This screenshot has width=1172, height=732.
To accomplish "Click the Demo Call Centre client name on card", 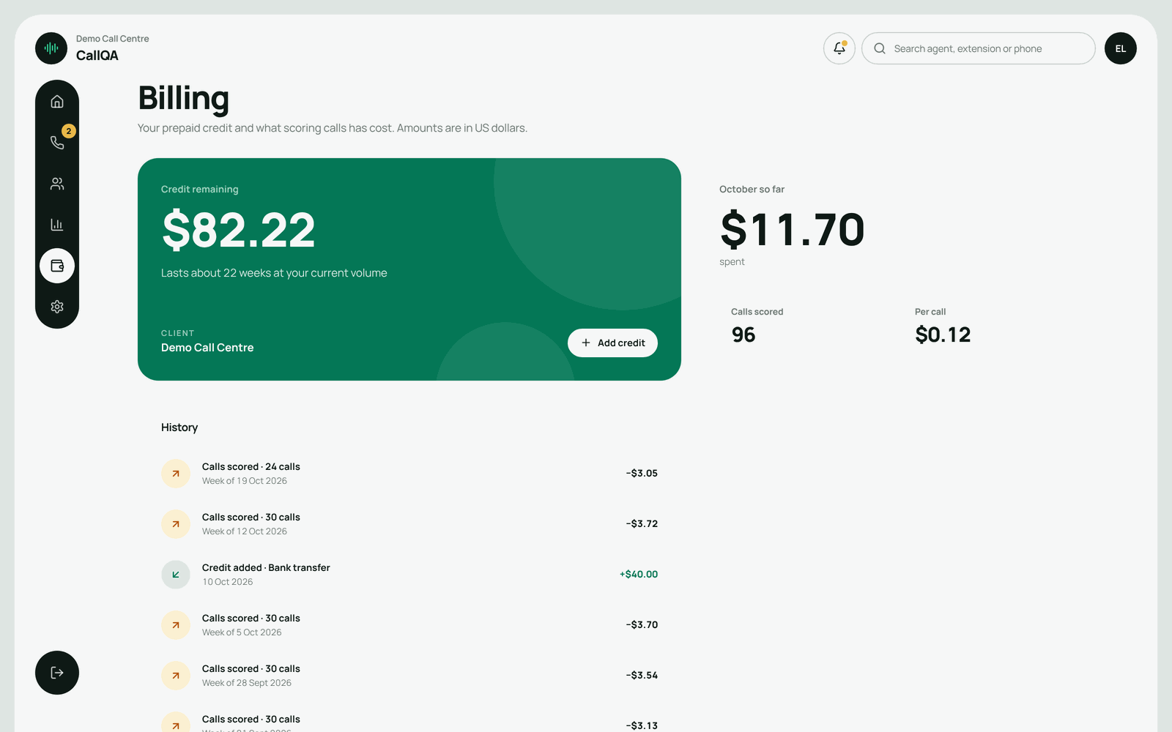I will (207, 348).
